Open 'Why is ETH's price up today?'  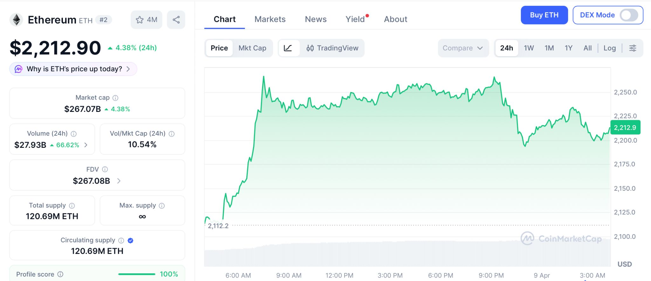click(x=74, y=69)
